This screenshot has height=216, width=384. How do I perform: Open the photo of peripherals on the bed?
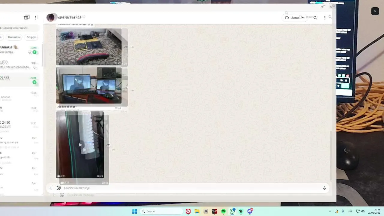pyautogui.click(x=89, y=47)
